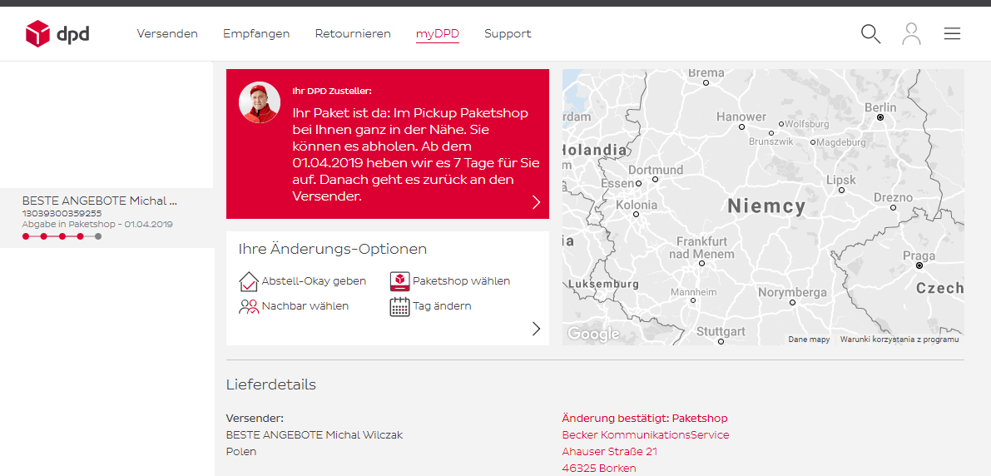Open the search magnifier icon
This screenshot has width=991, height=476.
point(870,34)
